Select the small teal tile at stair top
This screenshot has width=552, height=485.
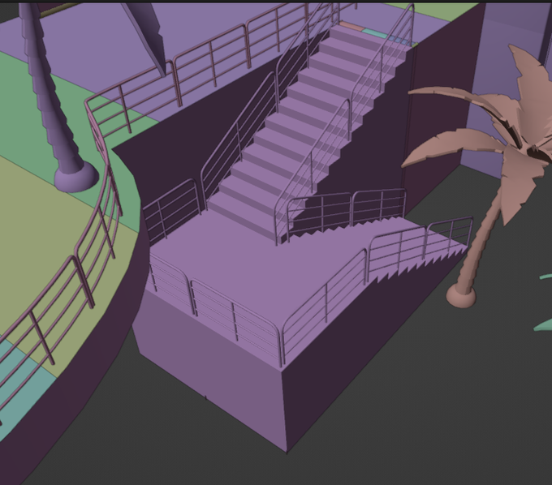click(x=376, y=32)
